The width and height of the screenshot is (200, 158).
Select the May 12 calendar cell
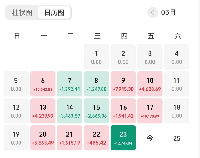coord(16,111)
